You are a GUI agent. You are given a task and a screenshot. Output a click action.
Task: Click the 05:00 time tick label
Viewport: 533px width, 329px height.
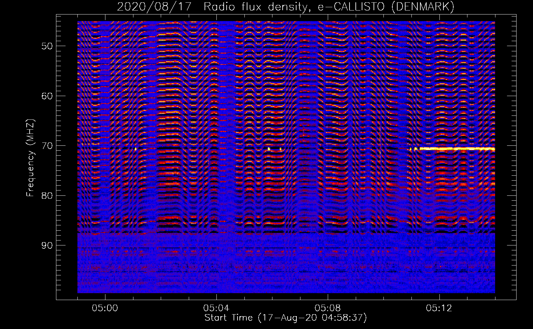click(105, 308)
